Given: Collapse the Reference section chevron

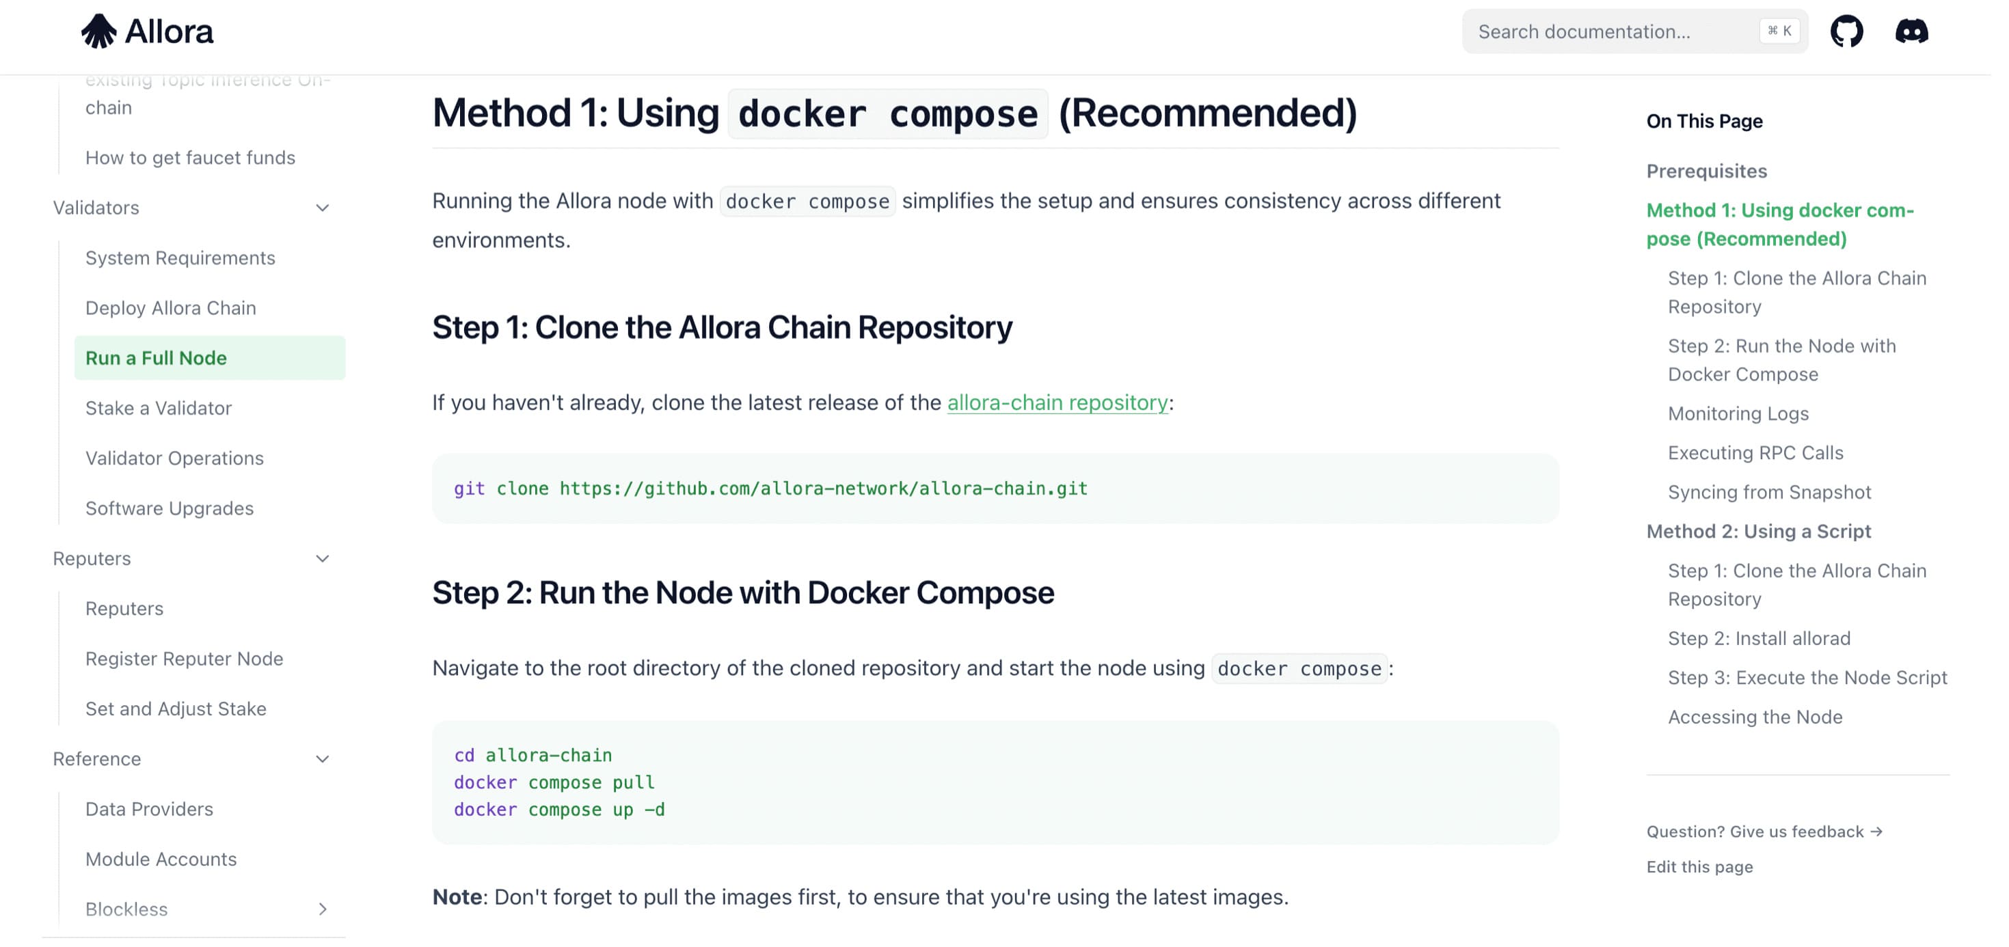Looking at the screenshot, I should 322,759.
